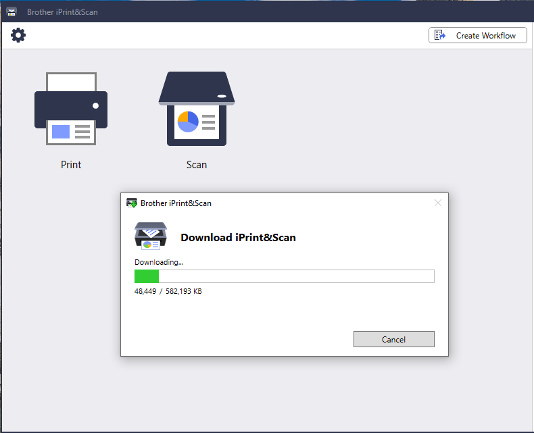Screen dimensions: 534x433
Task: Click the Brother iPrint&Scan main window title icon
Action: pyautogui.click(x=11, y=11)
